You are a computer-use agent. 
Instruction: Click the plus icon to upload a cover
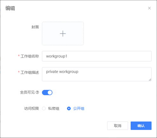click(63, 34)
